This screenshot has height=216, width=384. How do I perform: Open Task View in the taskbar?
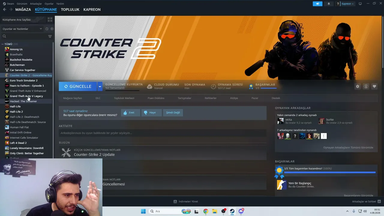click(196, 211)
